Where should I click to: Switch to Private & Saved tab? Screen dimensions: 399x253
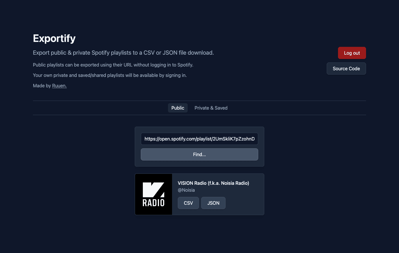coord(211,108)
